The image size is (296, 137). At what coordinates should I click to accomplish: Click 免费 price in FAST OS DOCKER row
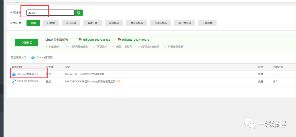point(261,82)
